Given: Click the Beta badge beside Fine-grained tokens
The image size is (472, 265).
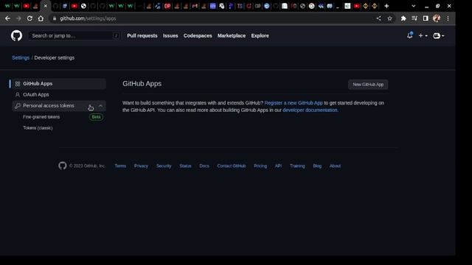Looking at the screenshot, I should coord(96,117).
